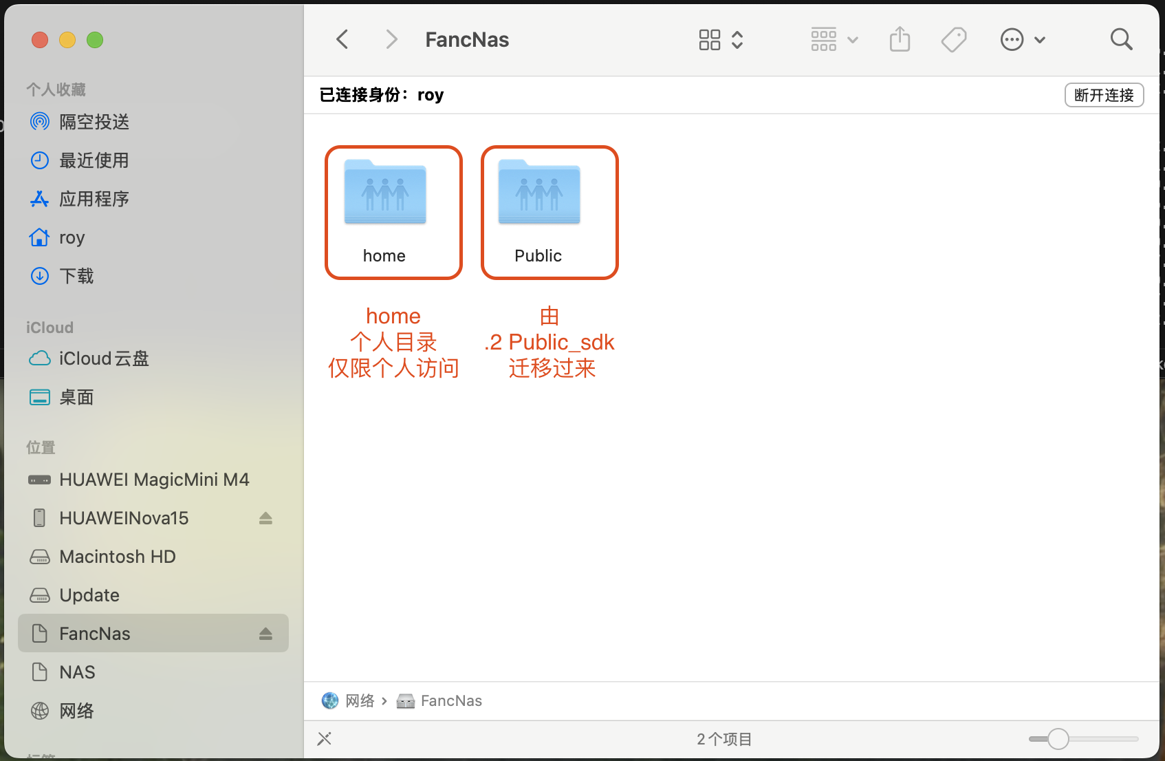Screen dimensions: 1165x761
Task: Select HUAWEI MagicMini M4 location
Action: click(x=153, y=480)
